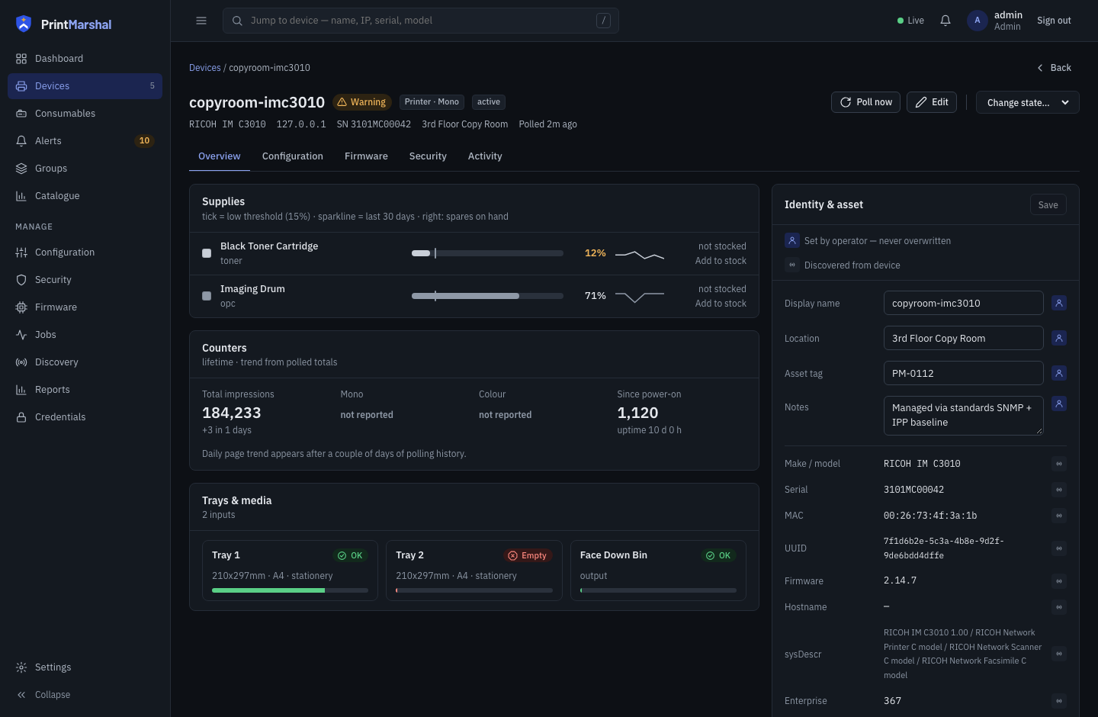Click the admin avatar circle
Screen dimensions: 1098x717
tap(978, 21)
